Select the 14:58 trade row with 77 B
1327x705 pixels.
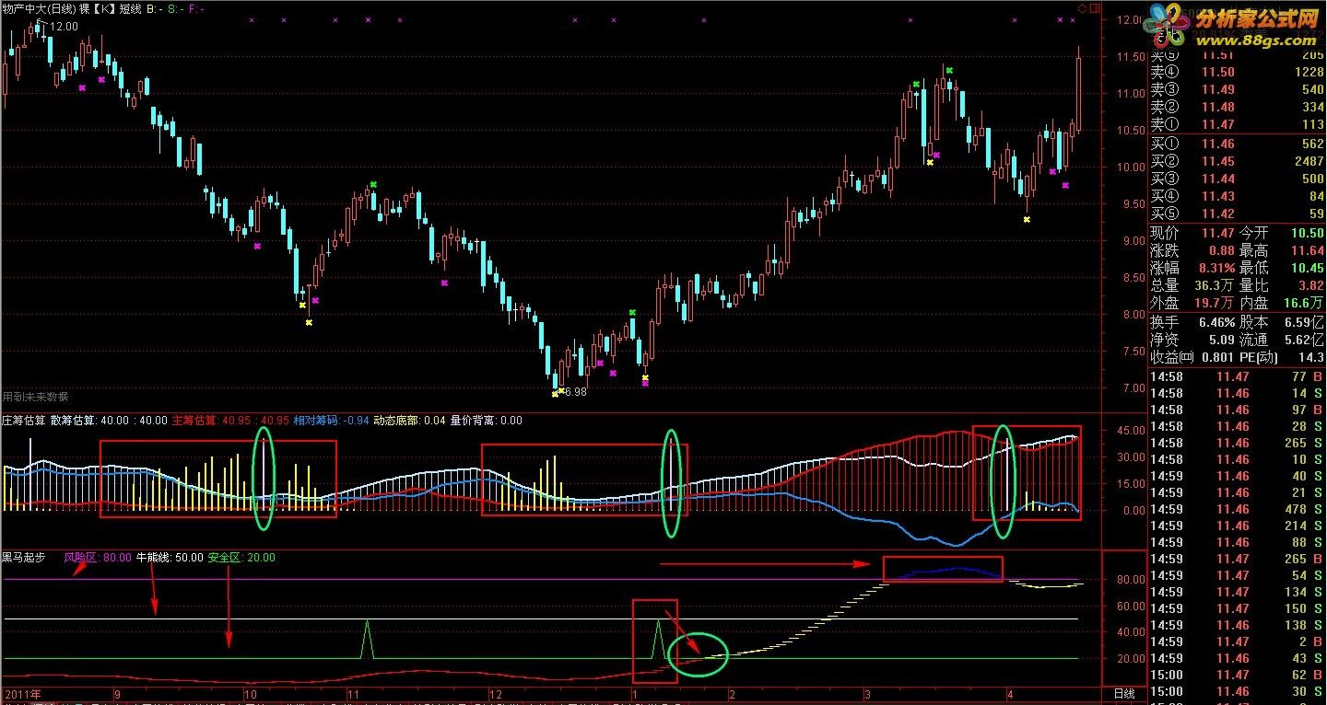pos(1237,376)
